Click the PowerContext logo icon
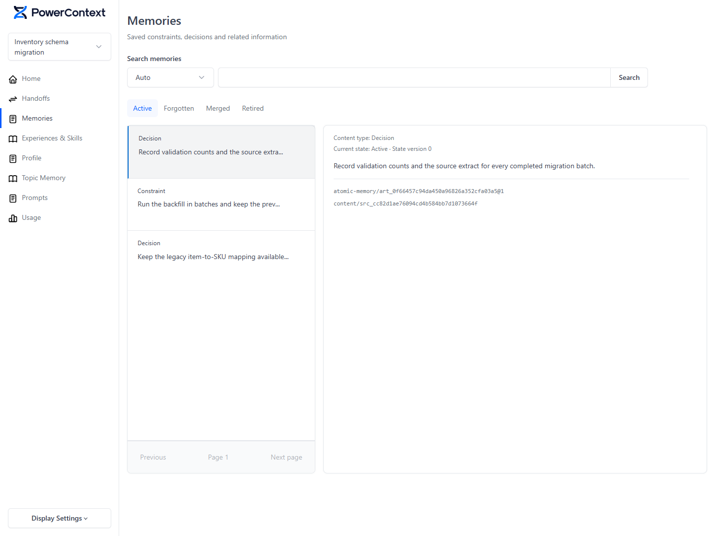The image size is (715, 536). coord(20,12)
